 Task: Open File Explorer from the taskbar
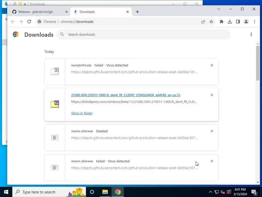105,192
